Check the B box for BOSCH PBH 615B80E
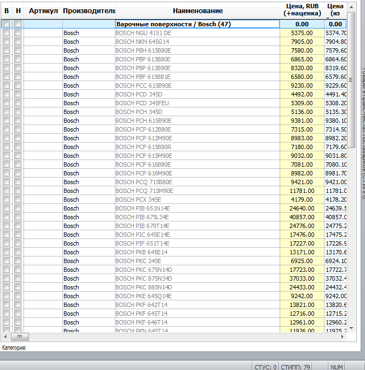This screenshot has width=365, height=370. click(7, 50)
